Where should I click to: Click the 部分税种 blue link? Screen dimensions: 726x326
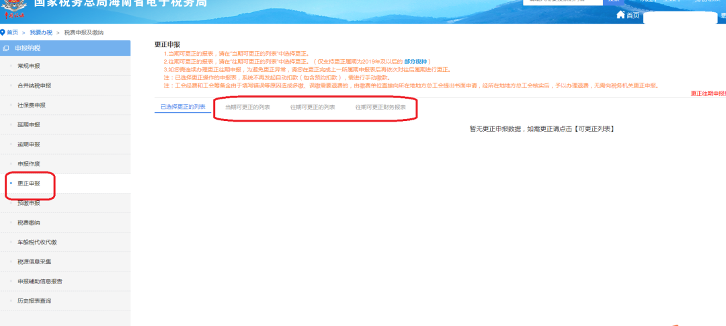415,61
